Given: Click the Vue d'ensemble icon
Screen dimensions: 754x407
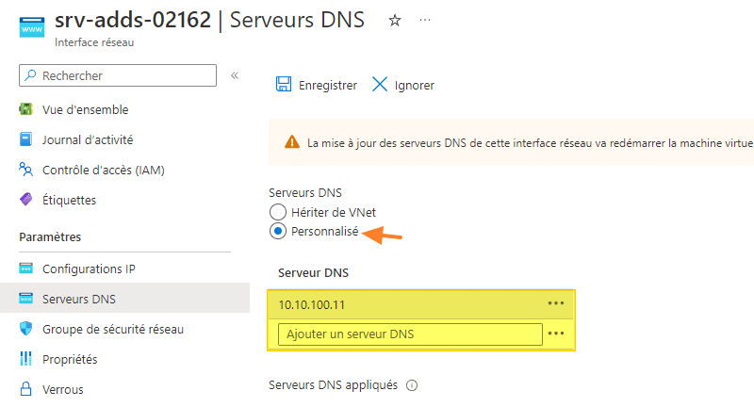Looking at the screenshot, I should [26, 109].
